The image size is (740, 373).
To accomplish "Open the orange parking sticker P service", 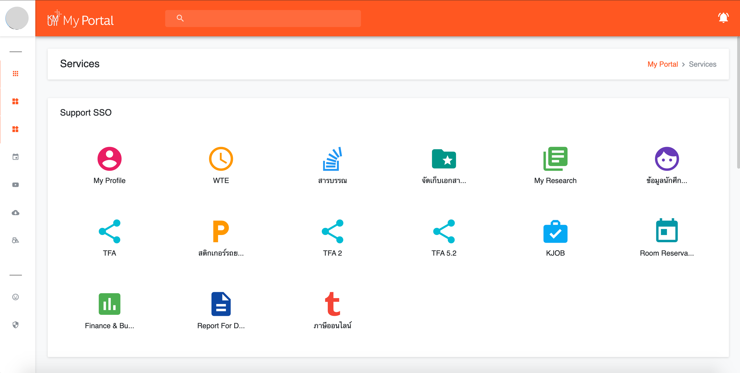I will point(221,231).
